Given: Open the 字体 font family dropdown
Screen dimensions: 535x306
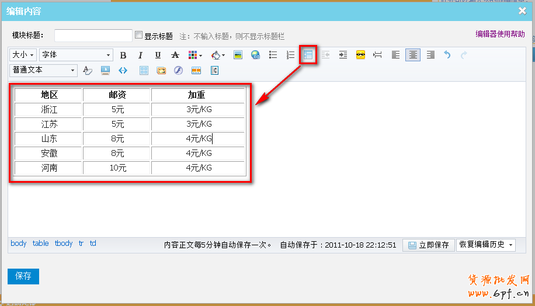Looking at the screenshot, I should click(x=76, y=55).
